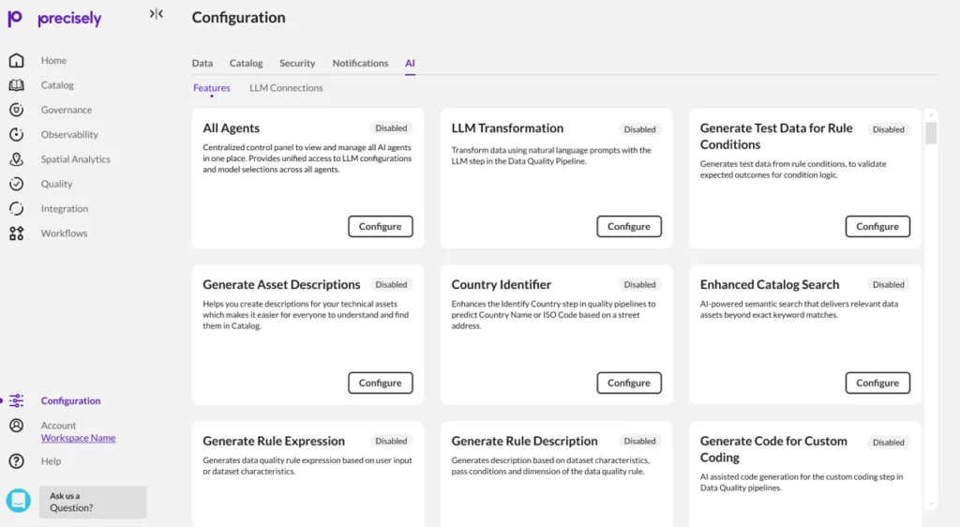Click the Ask us a Question box
The image size is (960, 527).
(x=92, y=502)
